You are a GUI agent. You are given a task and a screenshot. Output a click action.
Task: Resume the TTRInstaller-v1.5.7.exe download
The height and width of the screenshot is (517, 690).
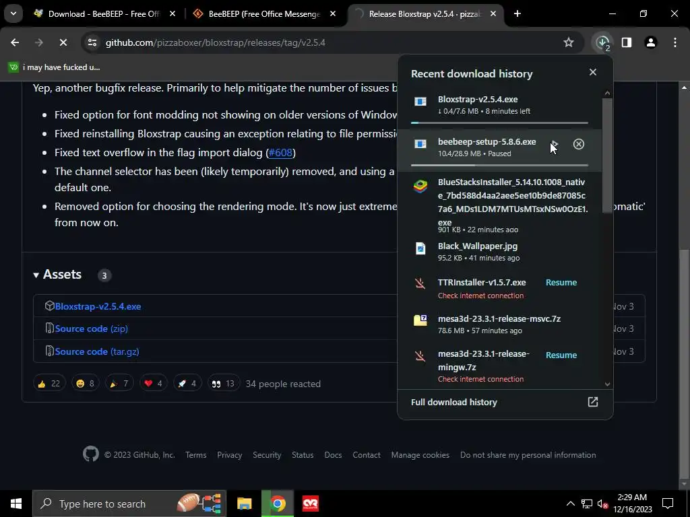click(x=561, y=283)
